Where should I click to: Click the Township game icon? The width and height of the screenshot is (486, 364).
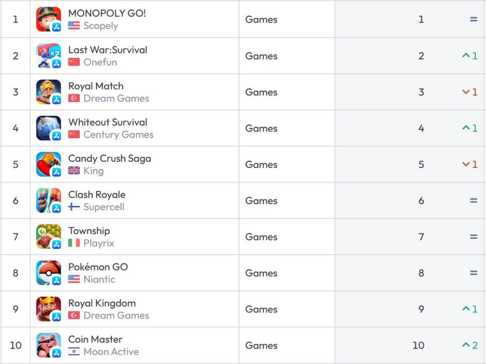(x=49, y=236)
